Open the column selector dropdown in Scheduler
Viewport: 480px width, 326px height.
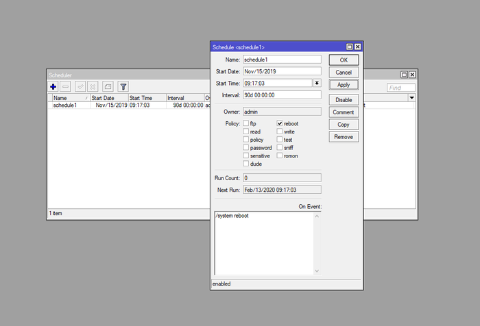click(x=411, y=98)
